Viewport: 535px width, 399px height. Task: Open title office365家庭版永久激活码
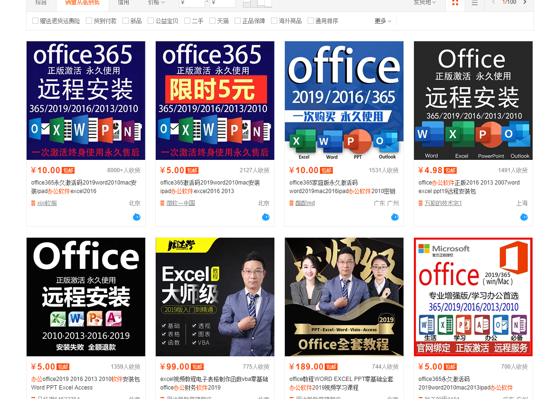[x=342, y=187]
